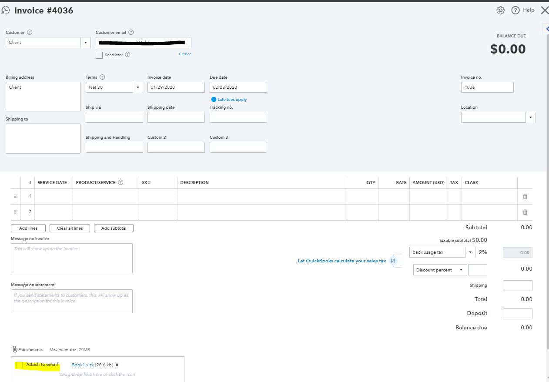
Task: Click the drag handle on line 2
Action: (15, 212)
